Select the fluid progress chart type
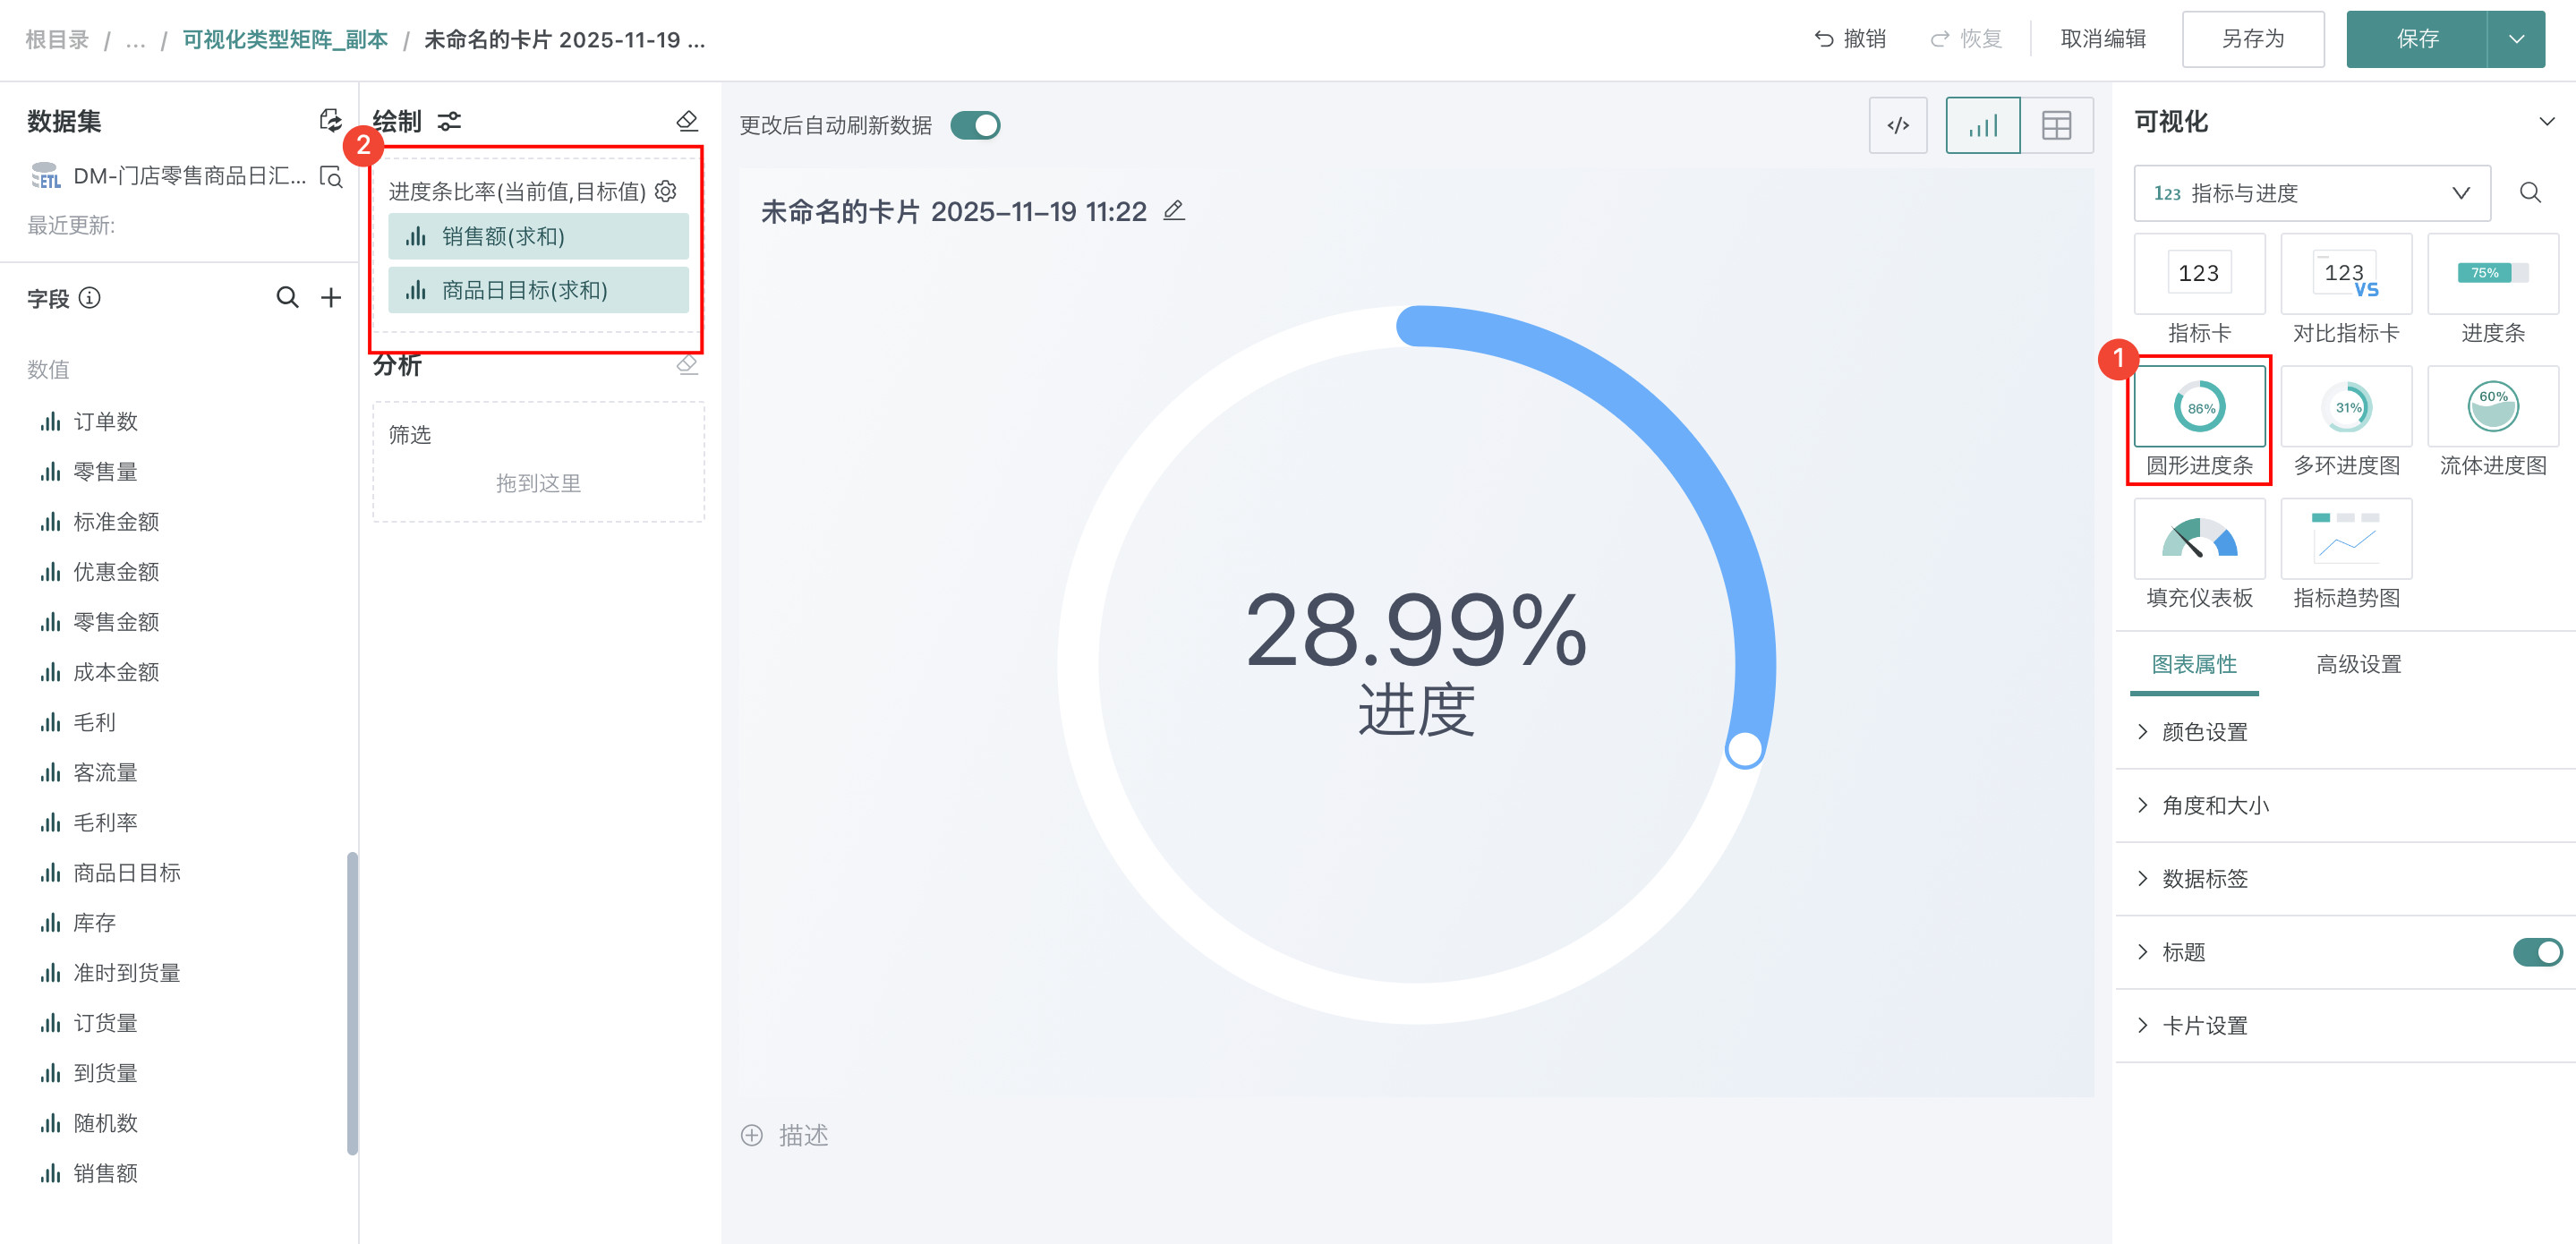Viewport: 2576px width, 1244px height. tap(2492, 407)
